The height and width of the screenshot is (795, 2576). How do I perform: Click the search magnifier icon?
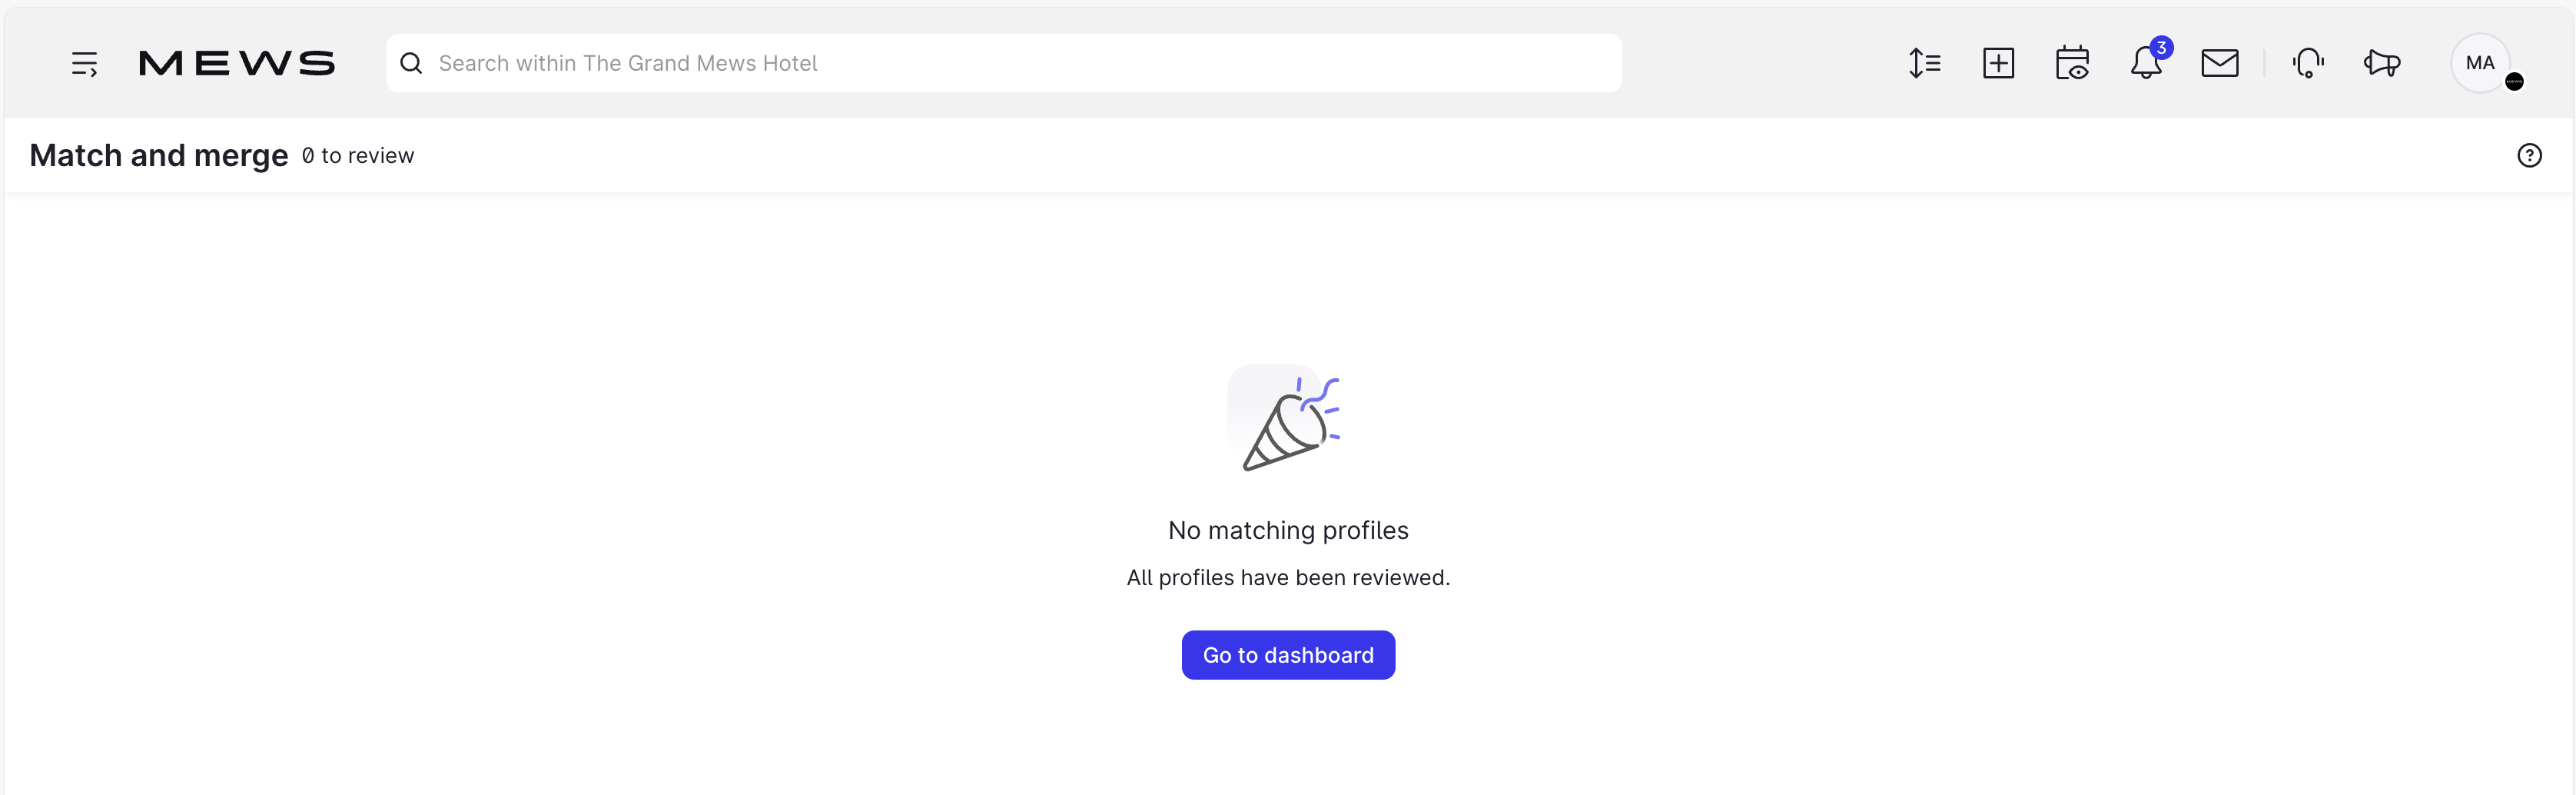(412, 62)
